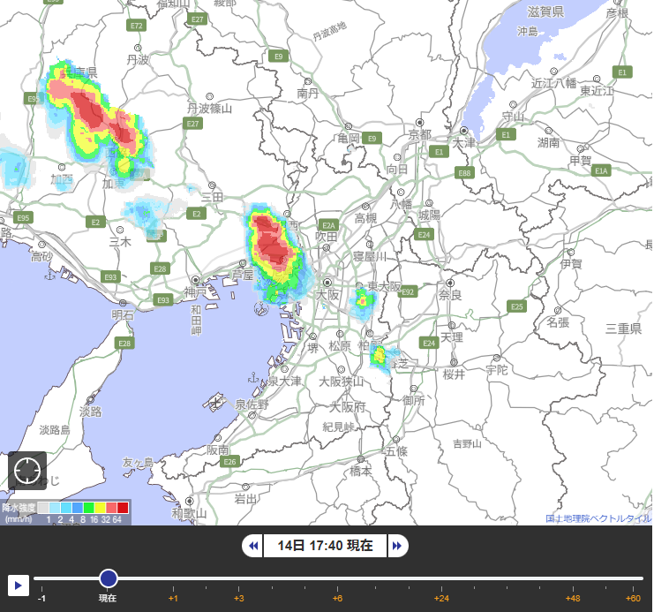Viewport: 654px width, 612px height.
Task: Click the blue timeline slider handle
Action: coord(109,578)
